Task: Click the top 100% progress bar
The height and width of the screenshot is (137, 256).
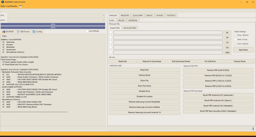Action: 53,24
